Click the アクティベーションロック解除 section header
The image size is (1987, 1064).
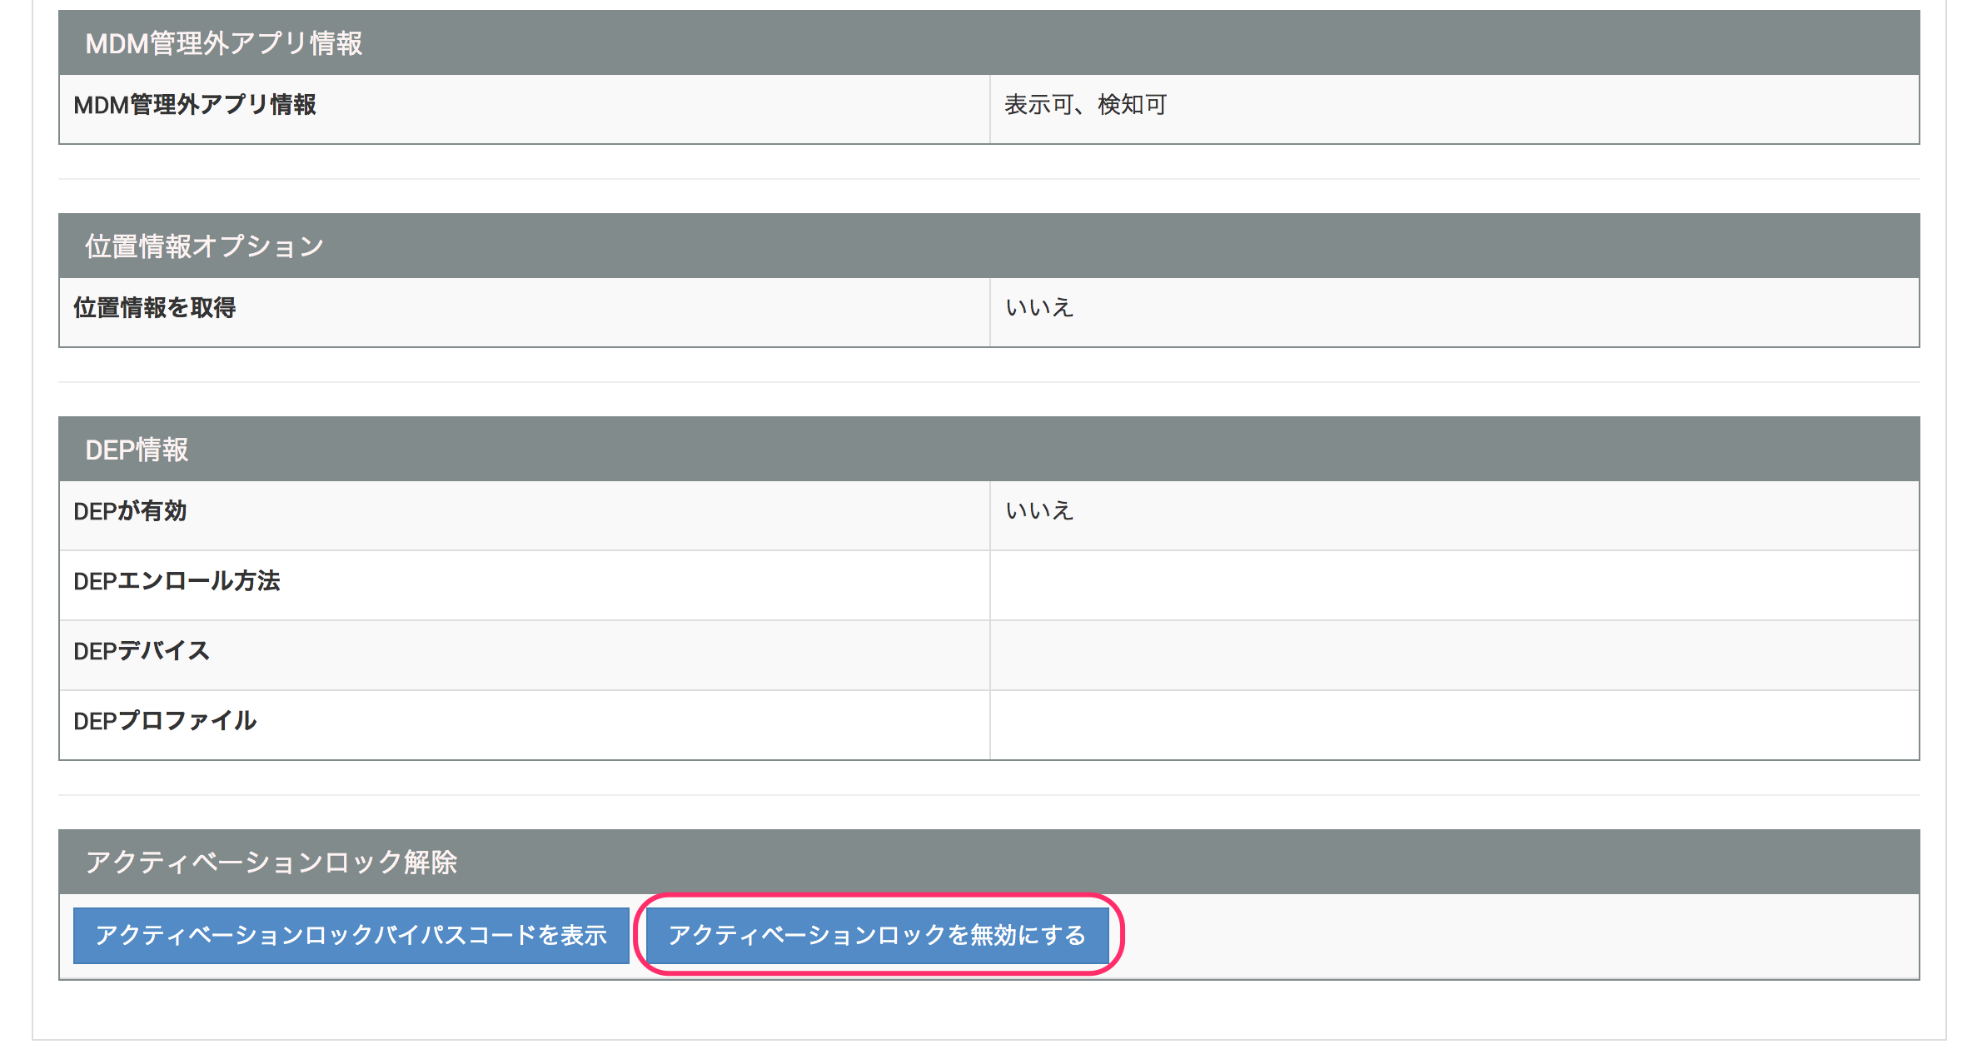pyautogui.click(x=271, y=862)
